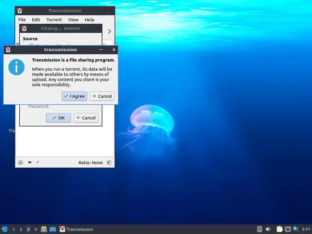Open the removable media eject tray icon

click(x=260, y=229)
